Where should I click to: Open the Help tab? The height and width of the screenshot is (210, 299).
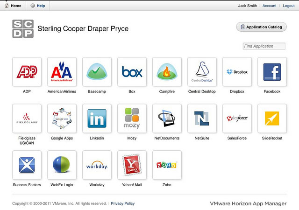[x=38, y=6]
